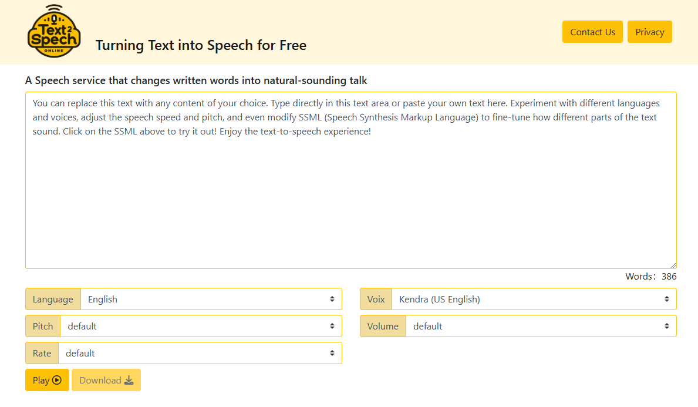Click the Voix dropdown stepper arrows
Viewport: 698px width, 407px height.
667,299
